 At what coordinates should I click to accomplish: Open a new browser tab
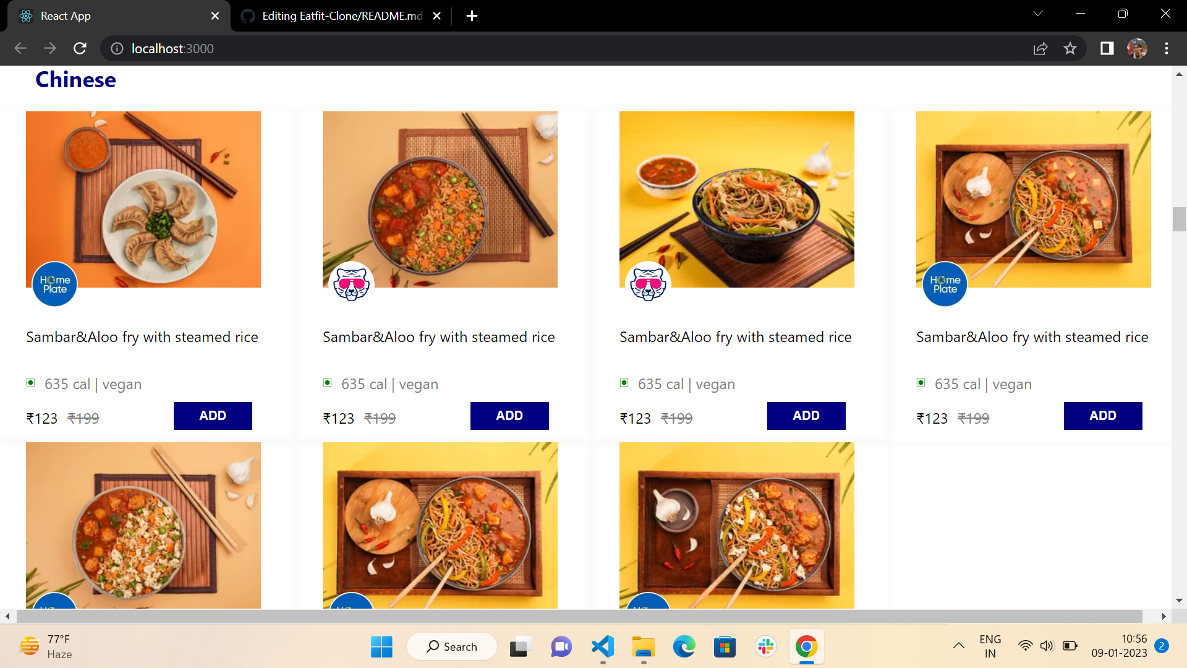click(x=472, y=15)
